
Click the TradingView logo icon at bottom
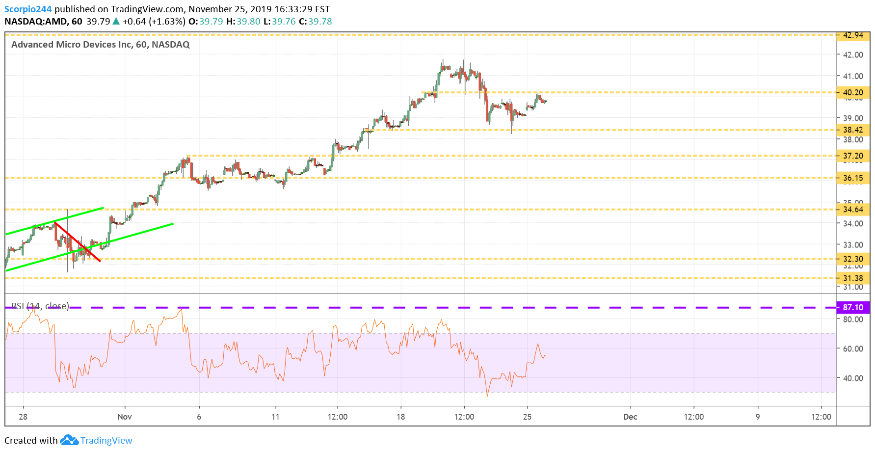click(x=69, y=440)
